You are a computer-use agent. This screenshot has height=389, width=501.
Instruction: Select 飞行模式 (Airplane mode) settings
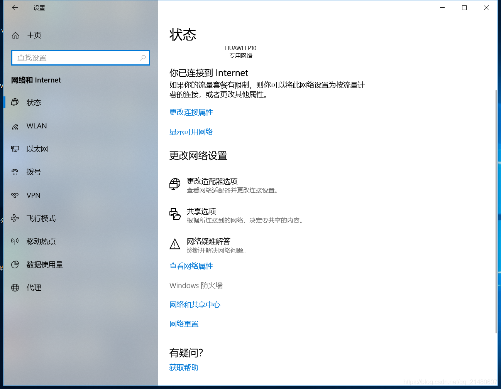point(41,218)
